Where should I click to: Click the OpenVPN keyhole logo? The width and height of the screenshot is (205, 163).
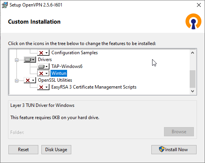(x=194, y=21)
